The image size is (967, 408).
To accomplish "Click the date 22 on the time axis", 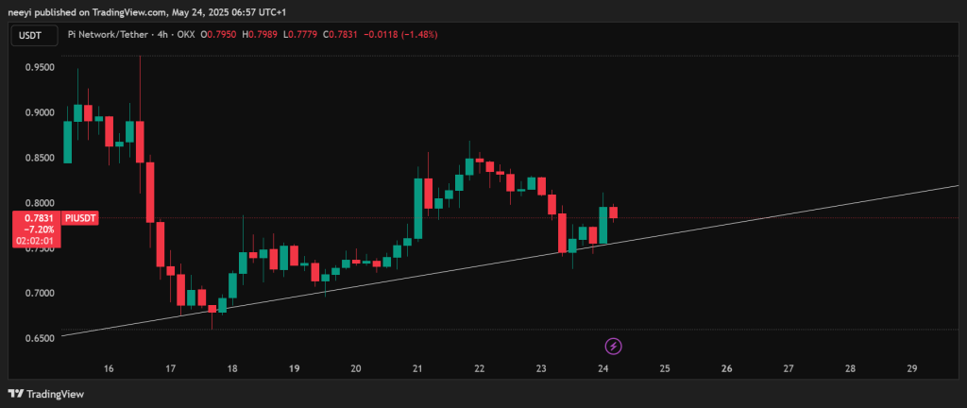I will coord(479,369).
